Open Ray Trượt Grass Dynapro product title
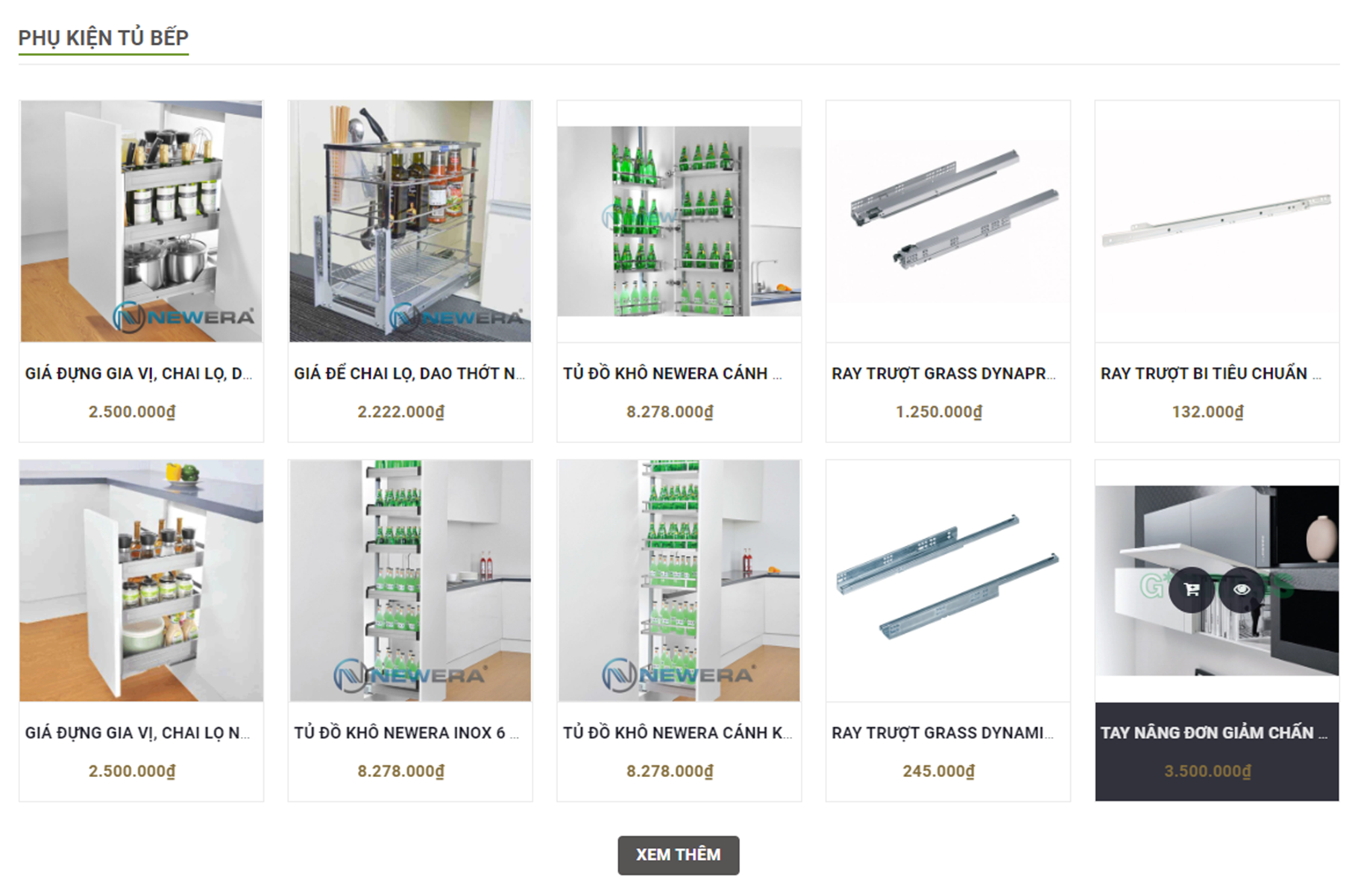Screen dimensions: 1361x895 (944, 374)
